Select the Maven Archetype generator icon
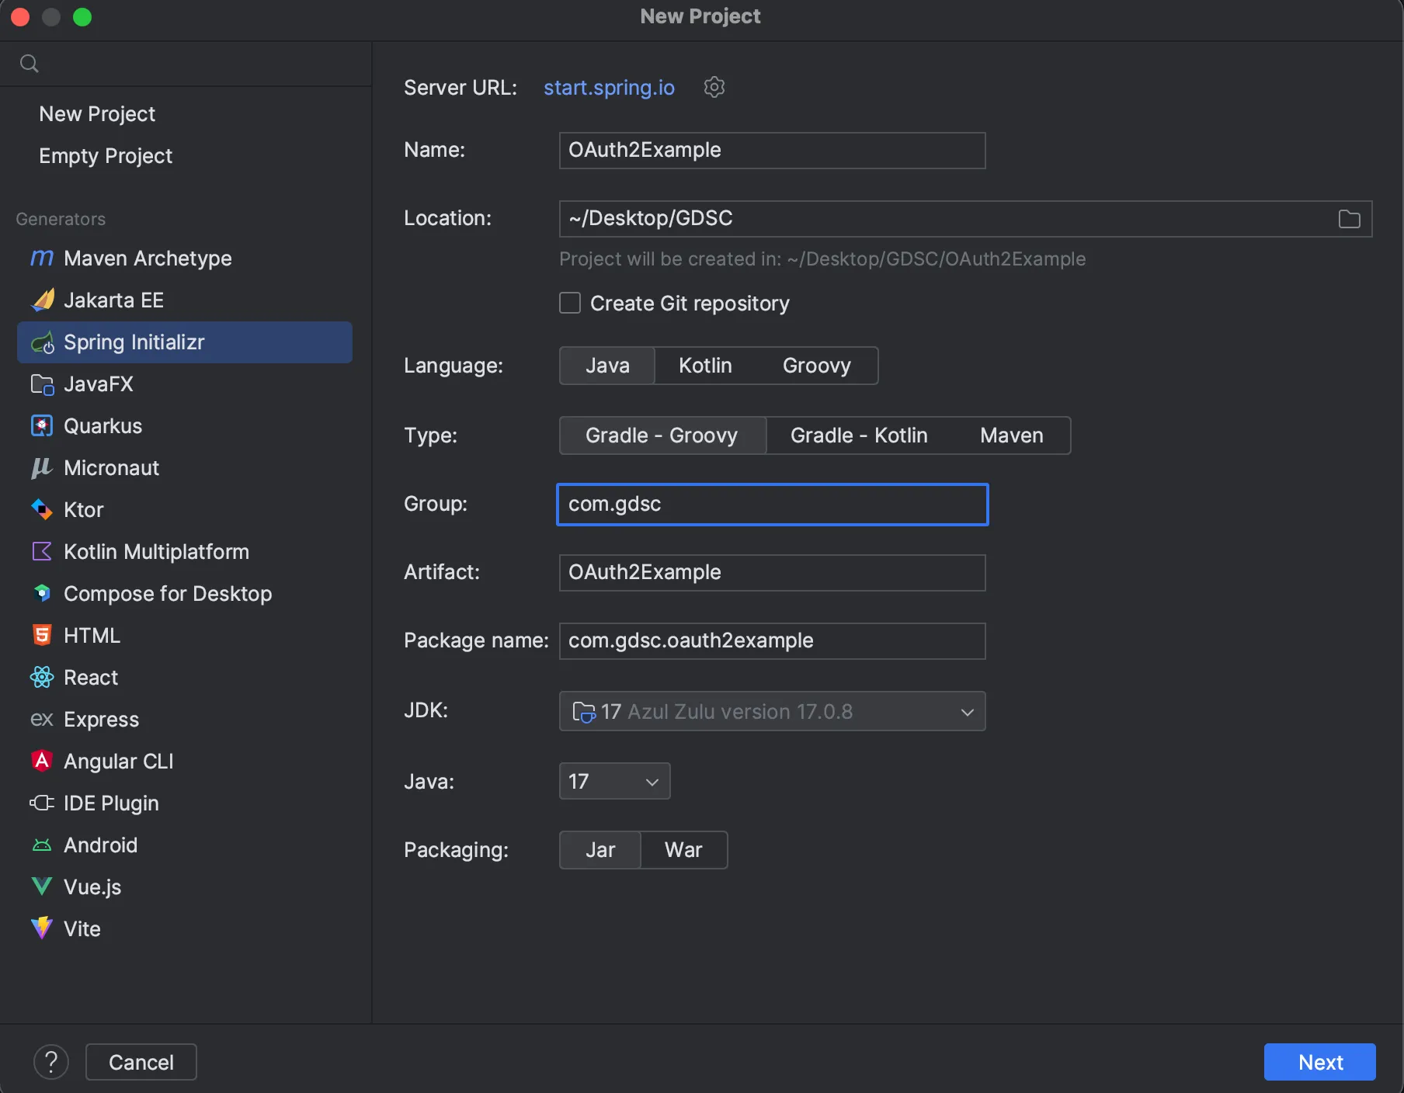The image size is (1404, 1093). pyautogui.click(x=42, y=259)
